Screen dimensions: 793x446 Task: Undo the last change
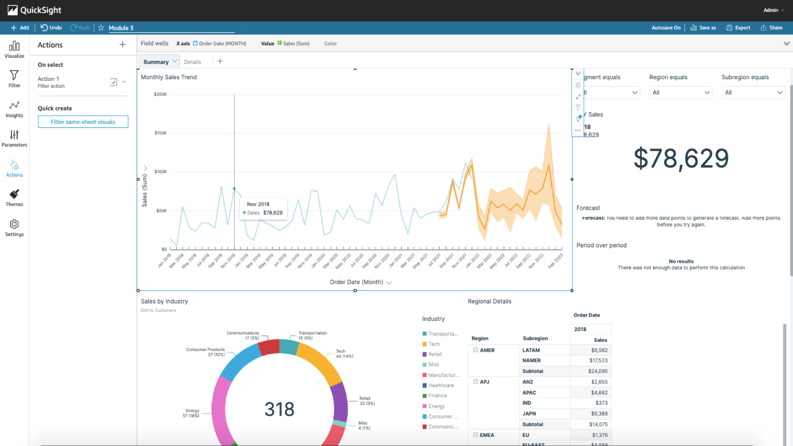(x=51, y=28)
